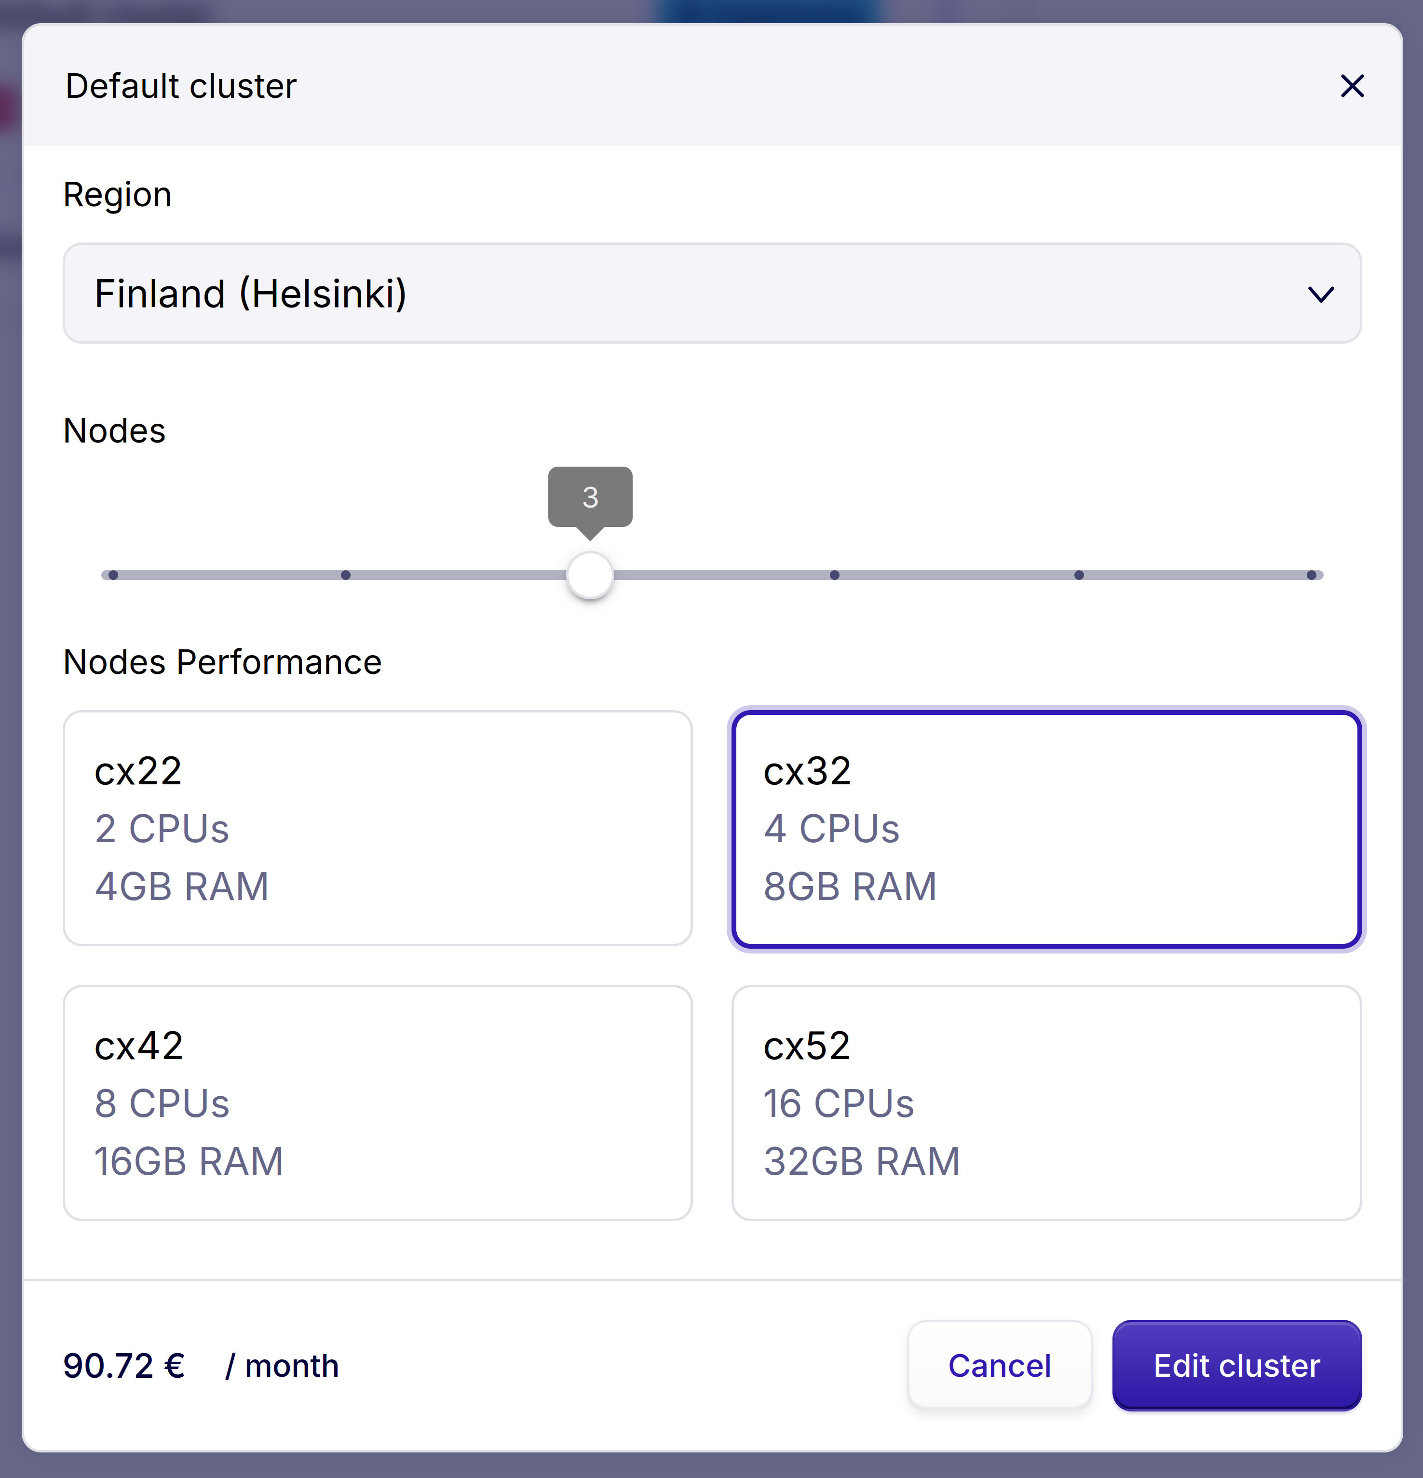
Task: Click the Default cluster dialog title
Action: pos(181,86)
